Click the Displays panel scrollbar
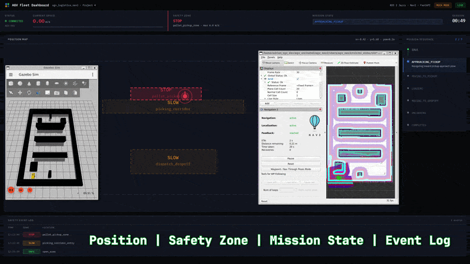Image resolution: width=470 pixels, height=264 pixels. click(321, 85)
